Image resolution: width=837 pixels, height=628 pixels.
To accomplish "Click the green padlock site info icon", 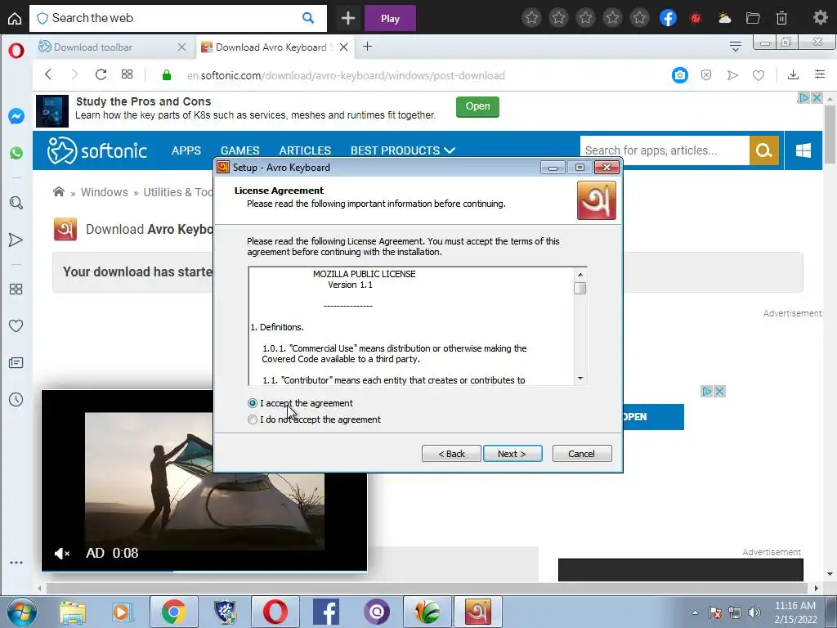I will click(167, 75).
